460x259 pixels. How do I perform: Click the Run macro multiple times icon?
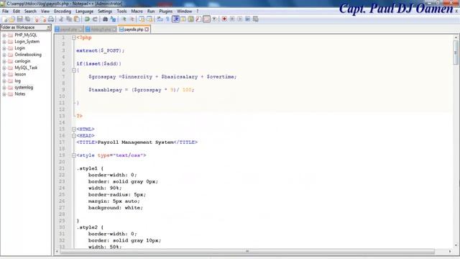point(247,19)
